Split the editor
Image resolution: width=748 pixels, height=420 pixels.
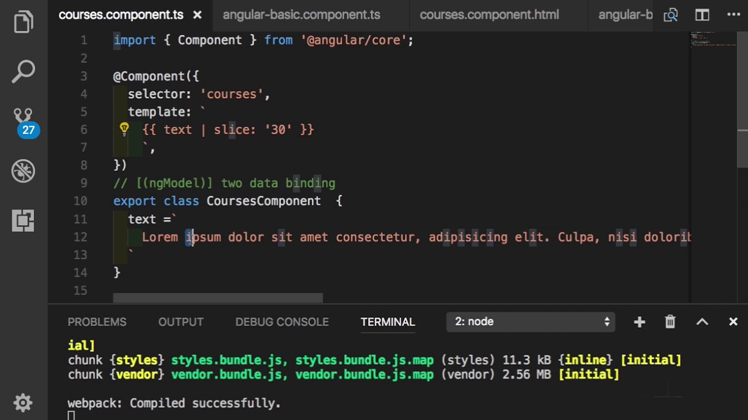702,15
